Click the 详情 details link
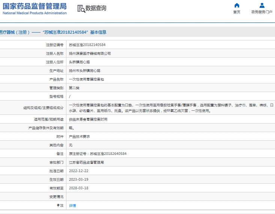275x214 pixels. tap(72, 206)
